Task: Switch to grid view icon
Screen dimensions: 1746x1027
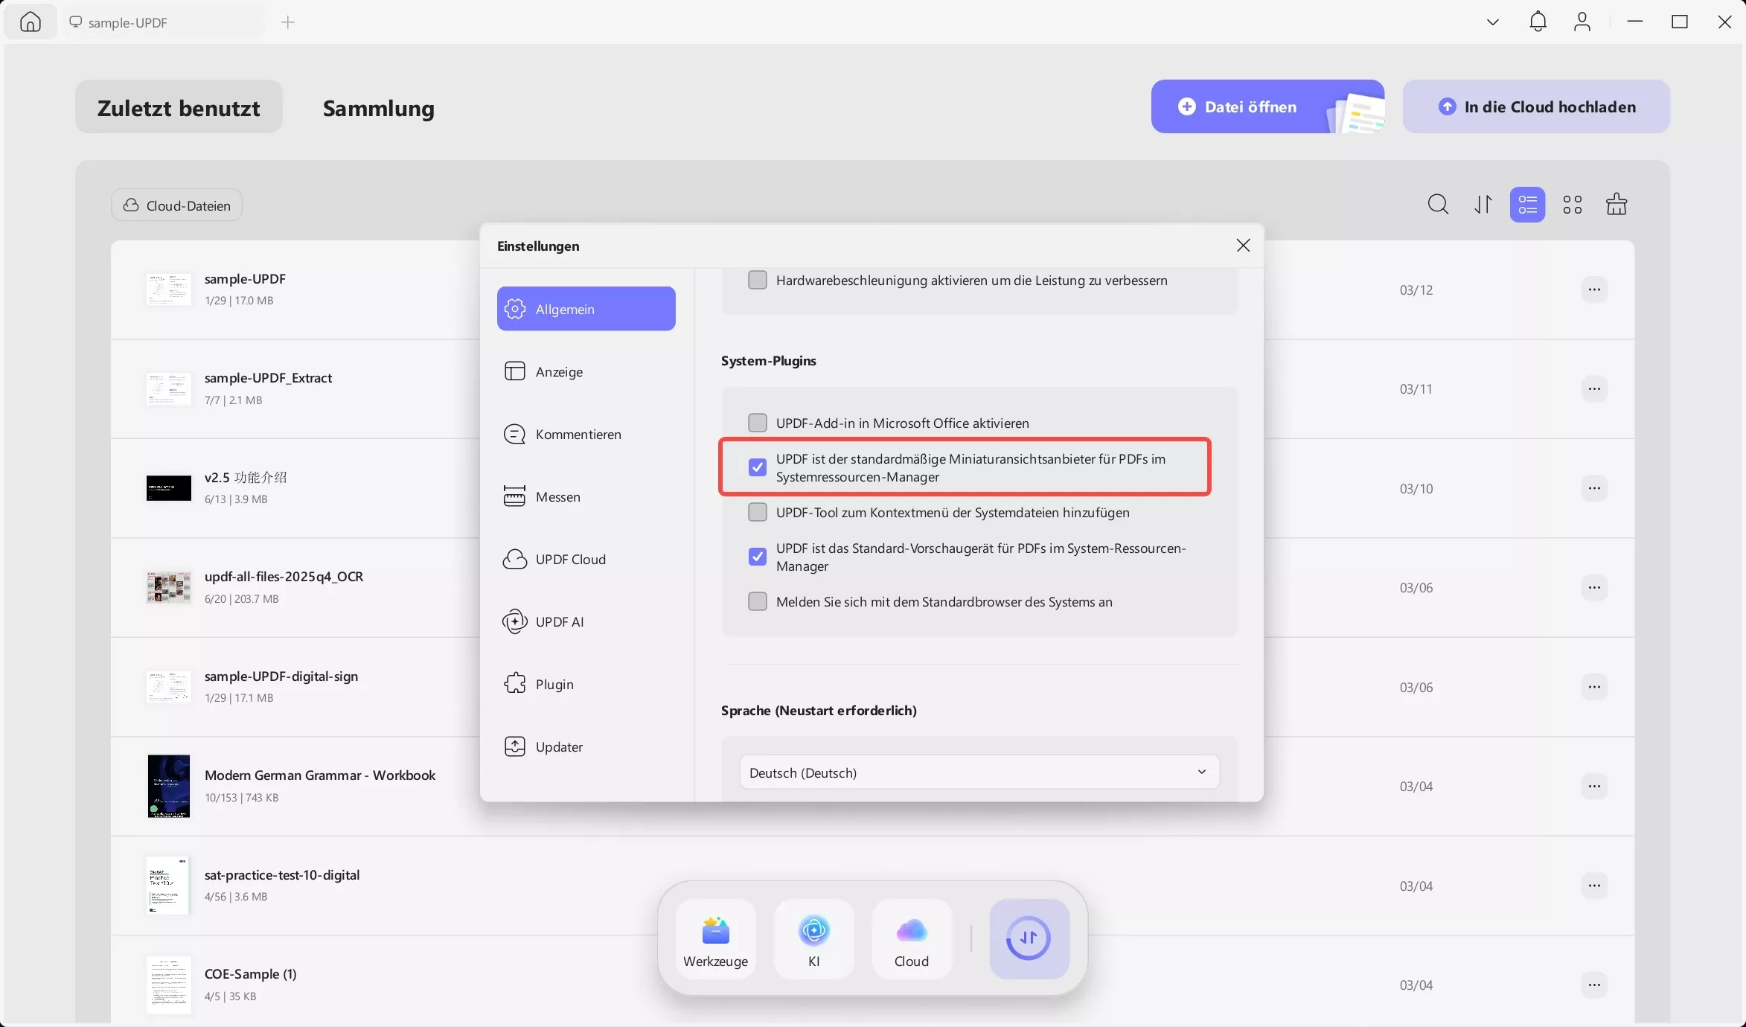Action: [x=1573, y=205]
